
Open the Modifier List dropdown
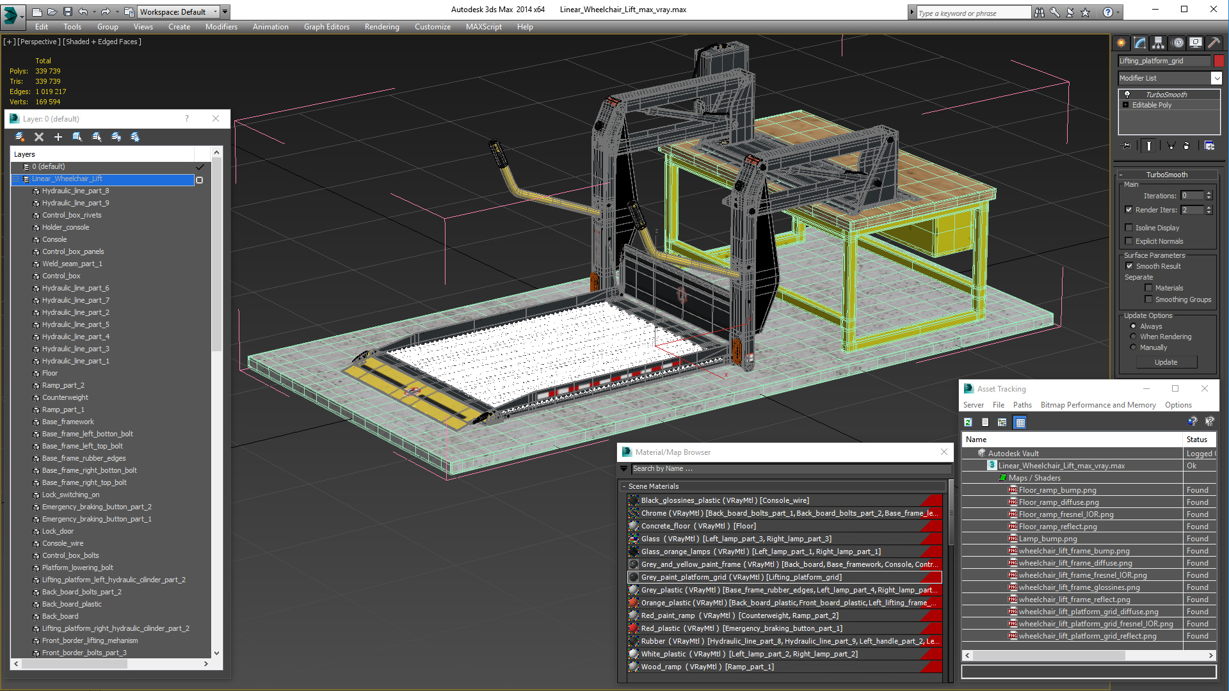tap(1216, 78)
